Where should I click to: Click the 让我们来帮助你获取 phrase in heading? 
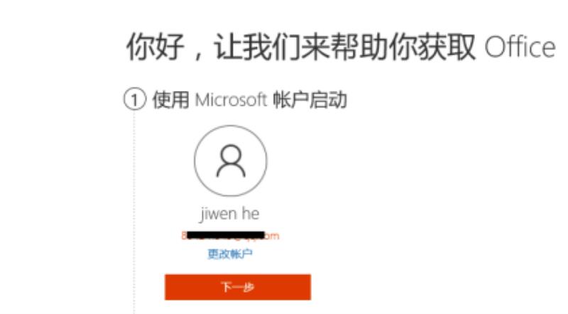345,47
